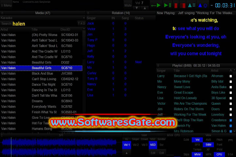Toggle checkbox for Mony Mony row
Viewport: 236px width, 157px height.
pos(230,81)
